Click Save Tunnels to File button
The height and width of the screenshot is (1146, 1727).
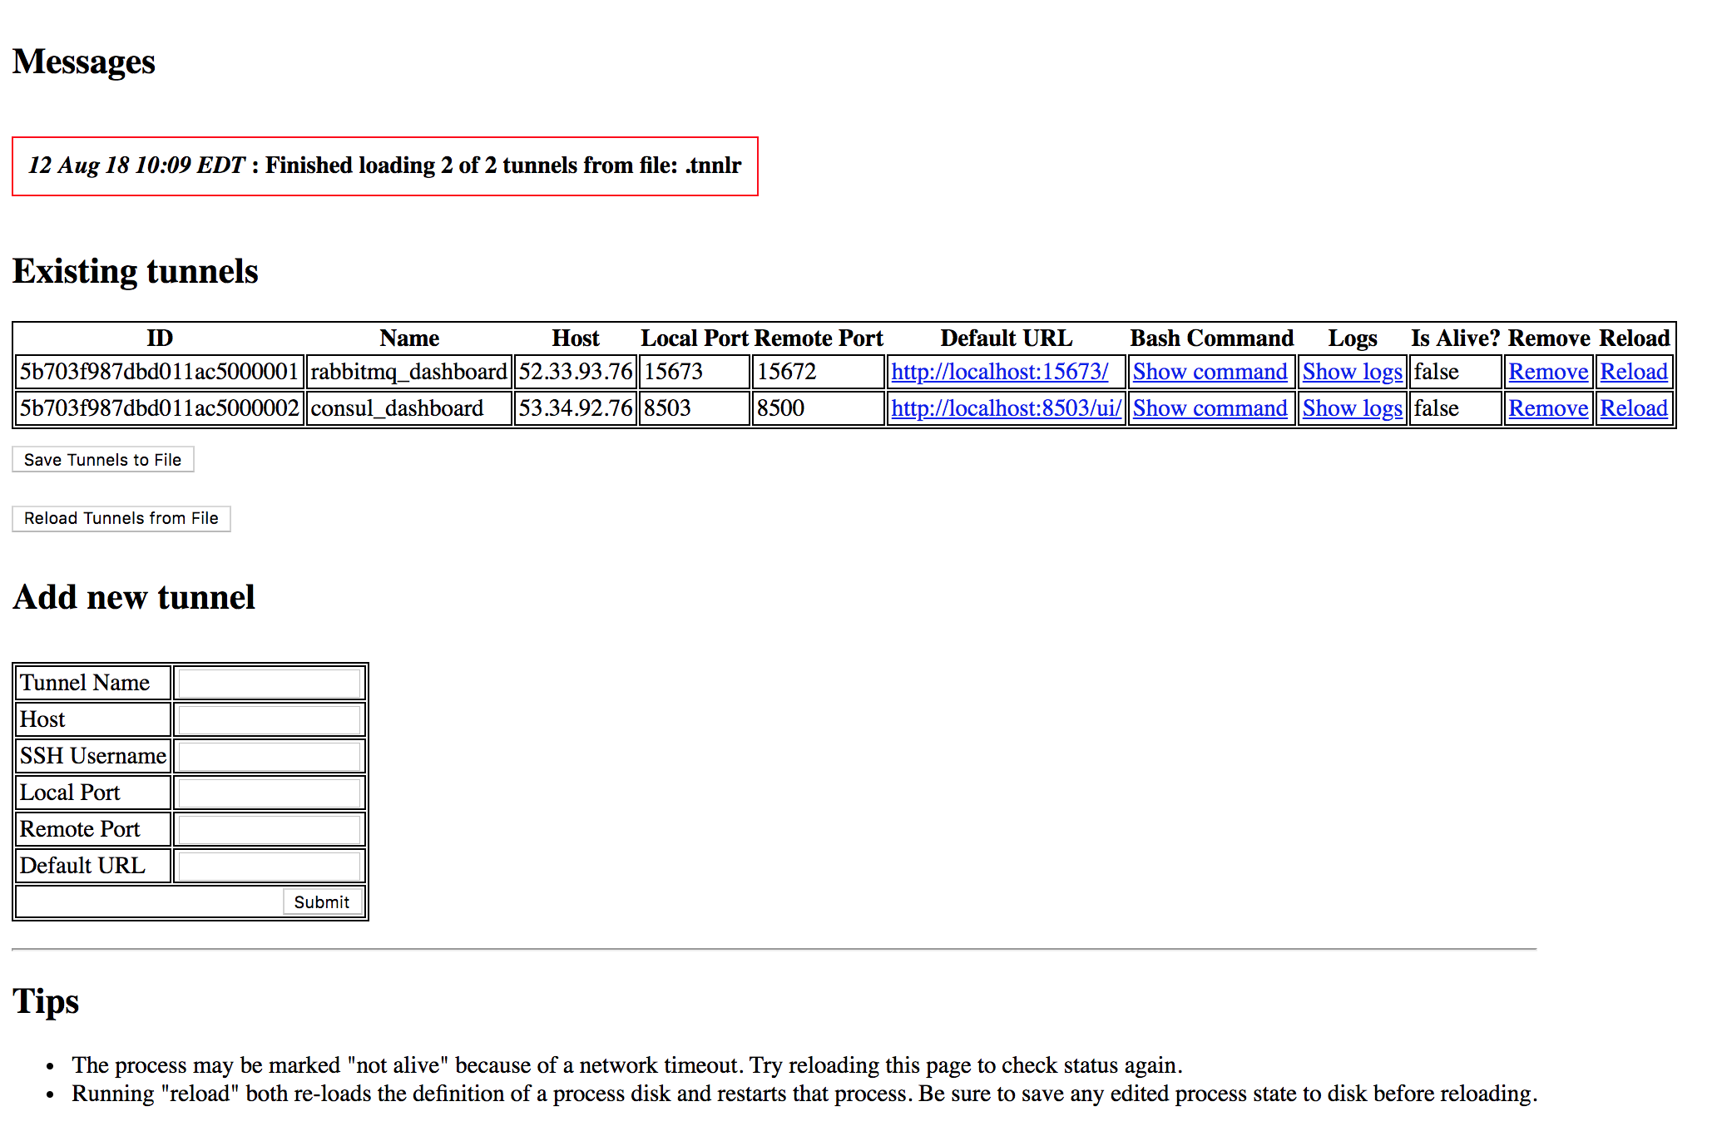pos(102,460)
